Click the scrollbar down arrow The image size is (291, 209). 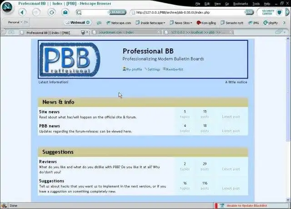coord(288,199)
